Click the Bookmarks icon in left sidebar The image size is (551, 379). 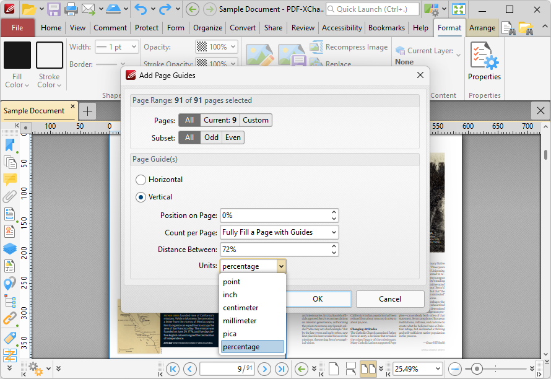10,145
